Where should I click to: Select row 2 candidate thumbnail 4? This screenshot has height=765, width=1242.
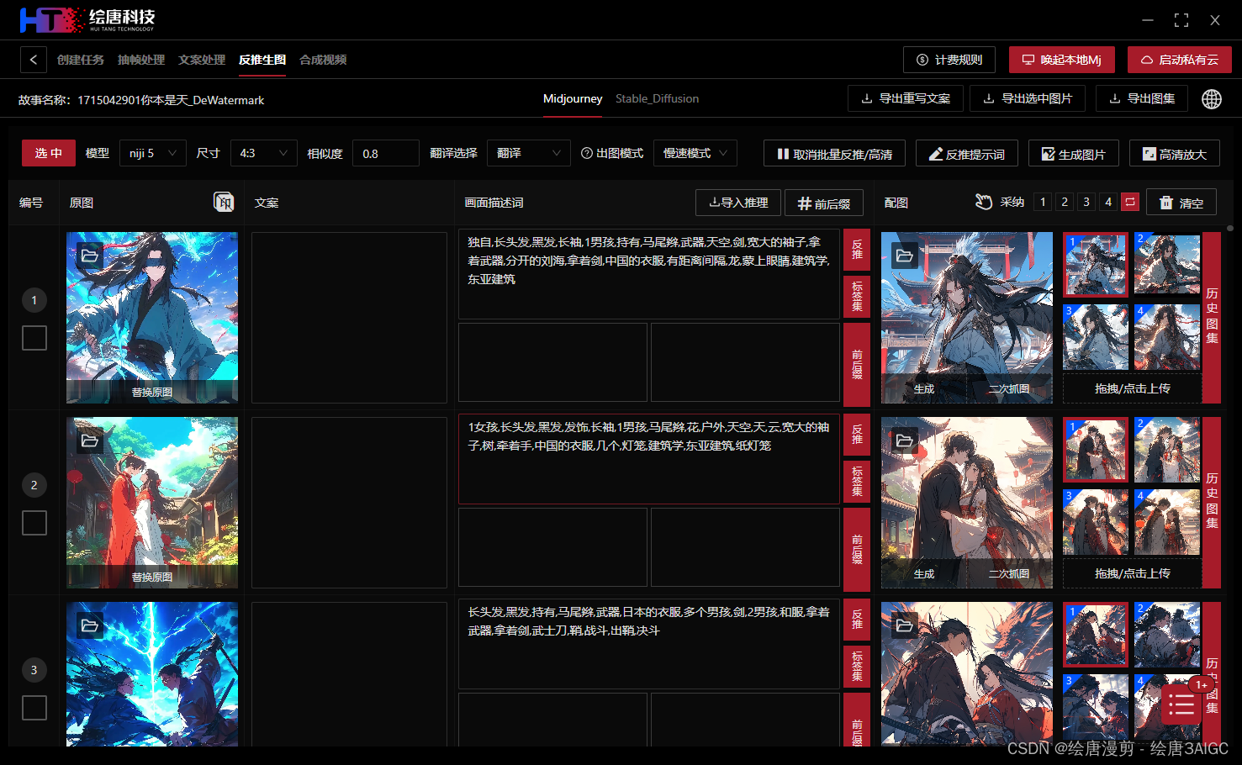[1167, 521]
